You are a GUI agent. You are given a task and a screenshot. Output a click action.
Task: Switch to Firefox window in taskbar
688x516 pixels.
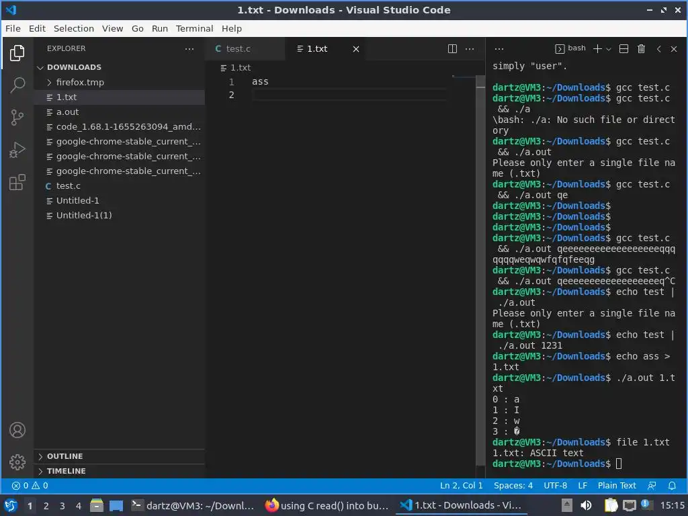point(327,505)
